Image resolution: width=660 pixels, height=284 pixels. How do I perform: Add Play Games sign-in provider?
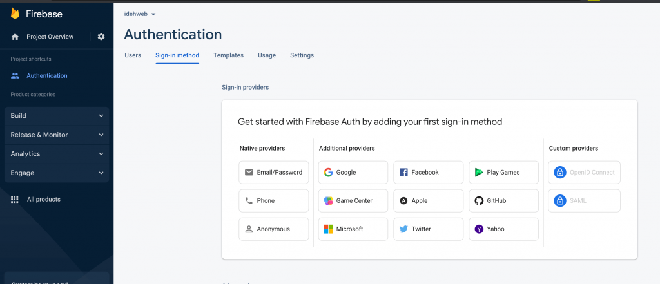[x=503, y=172]
